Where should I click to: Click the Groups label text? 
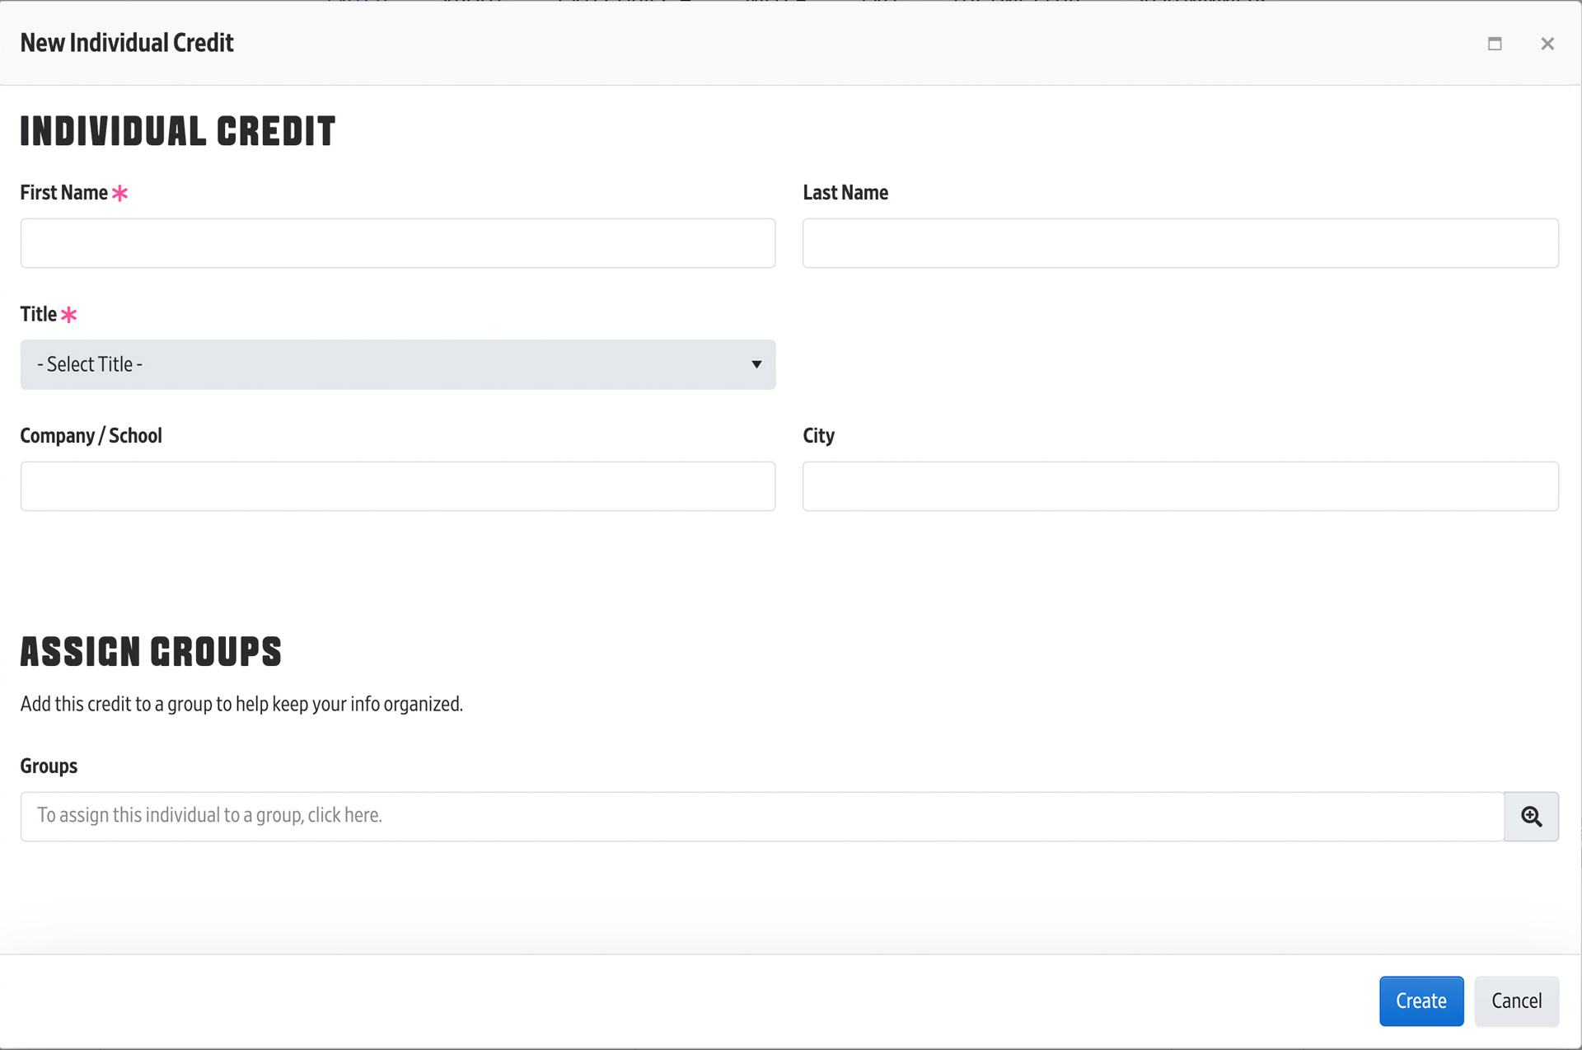[x=49, y=766]
